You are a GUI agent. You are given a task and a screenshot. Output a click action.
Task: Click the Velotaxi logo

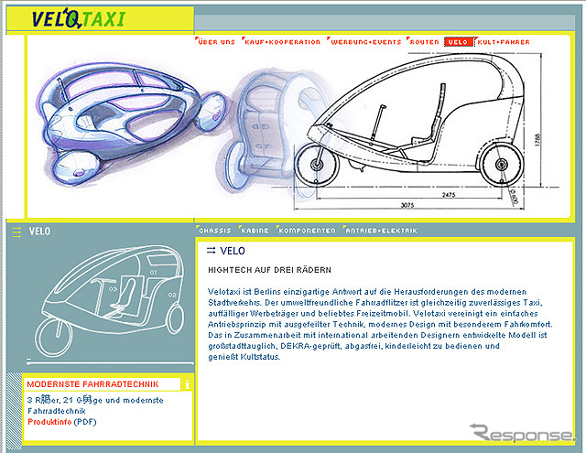point(79,18)
